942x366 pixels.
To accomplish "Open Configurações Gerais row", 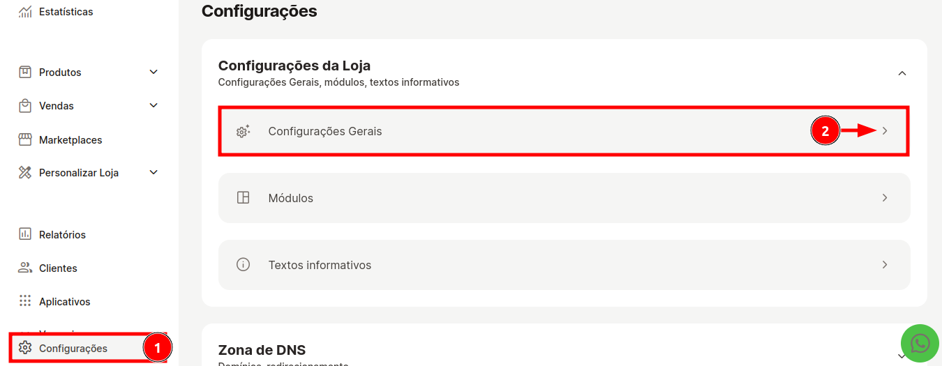I will pyautogui.click(x=564, y=131).
